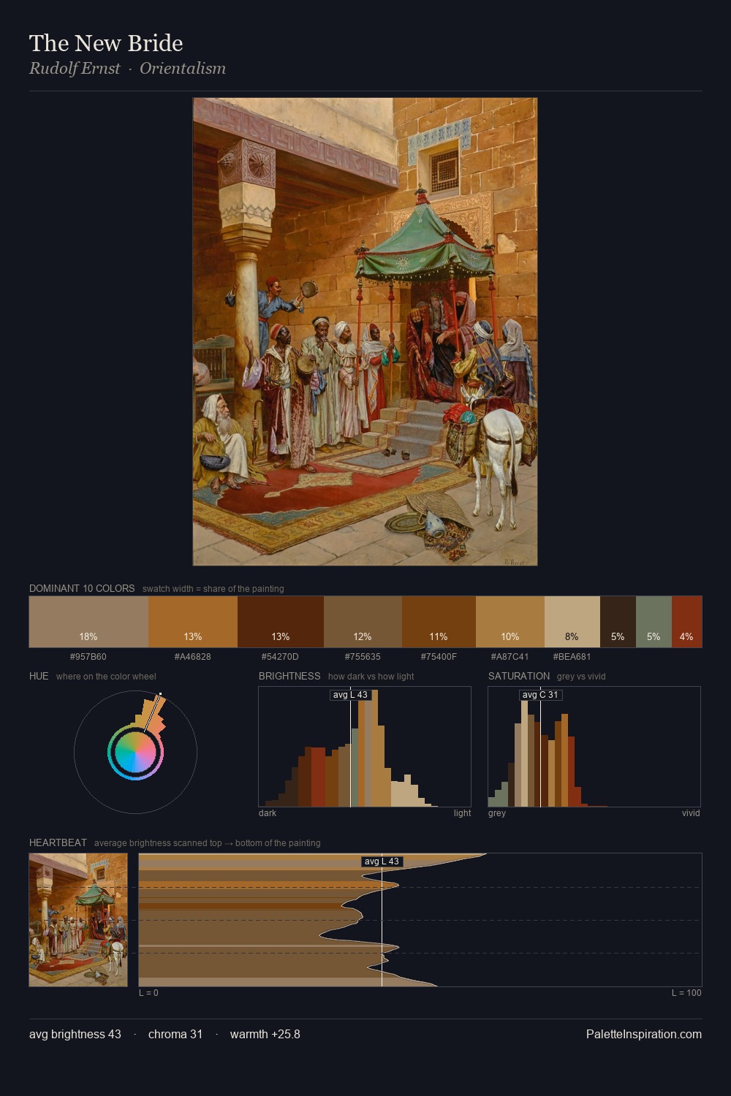Image resolution: width=731 pixels, height=1096 pixels.
Task: Click the hex label #BEA681
Action: (x=572, y=657)
